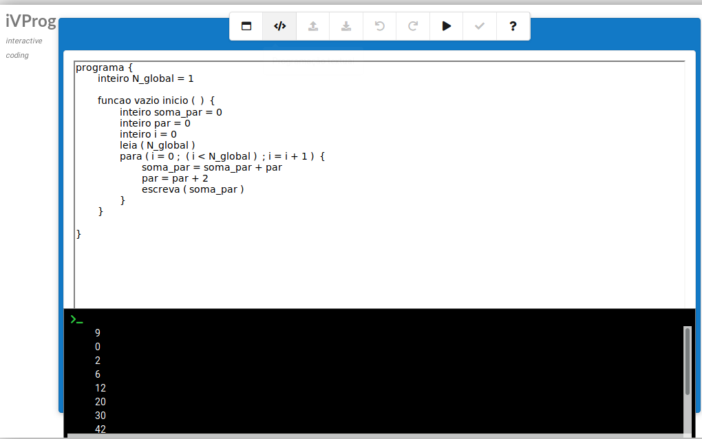Screen dimensions: 702x439
Task: Click the output value 42 in terminal
Action: pyautogui.click(x=100, y=429)
